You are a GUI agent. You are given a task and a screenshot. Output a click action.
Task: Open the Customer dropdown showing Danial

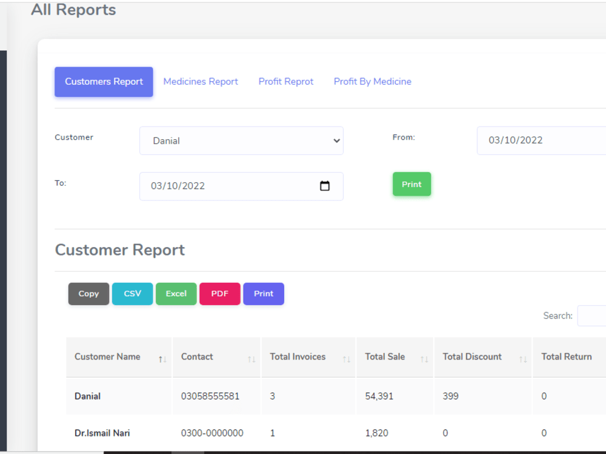tap(241, 141)
